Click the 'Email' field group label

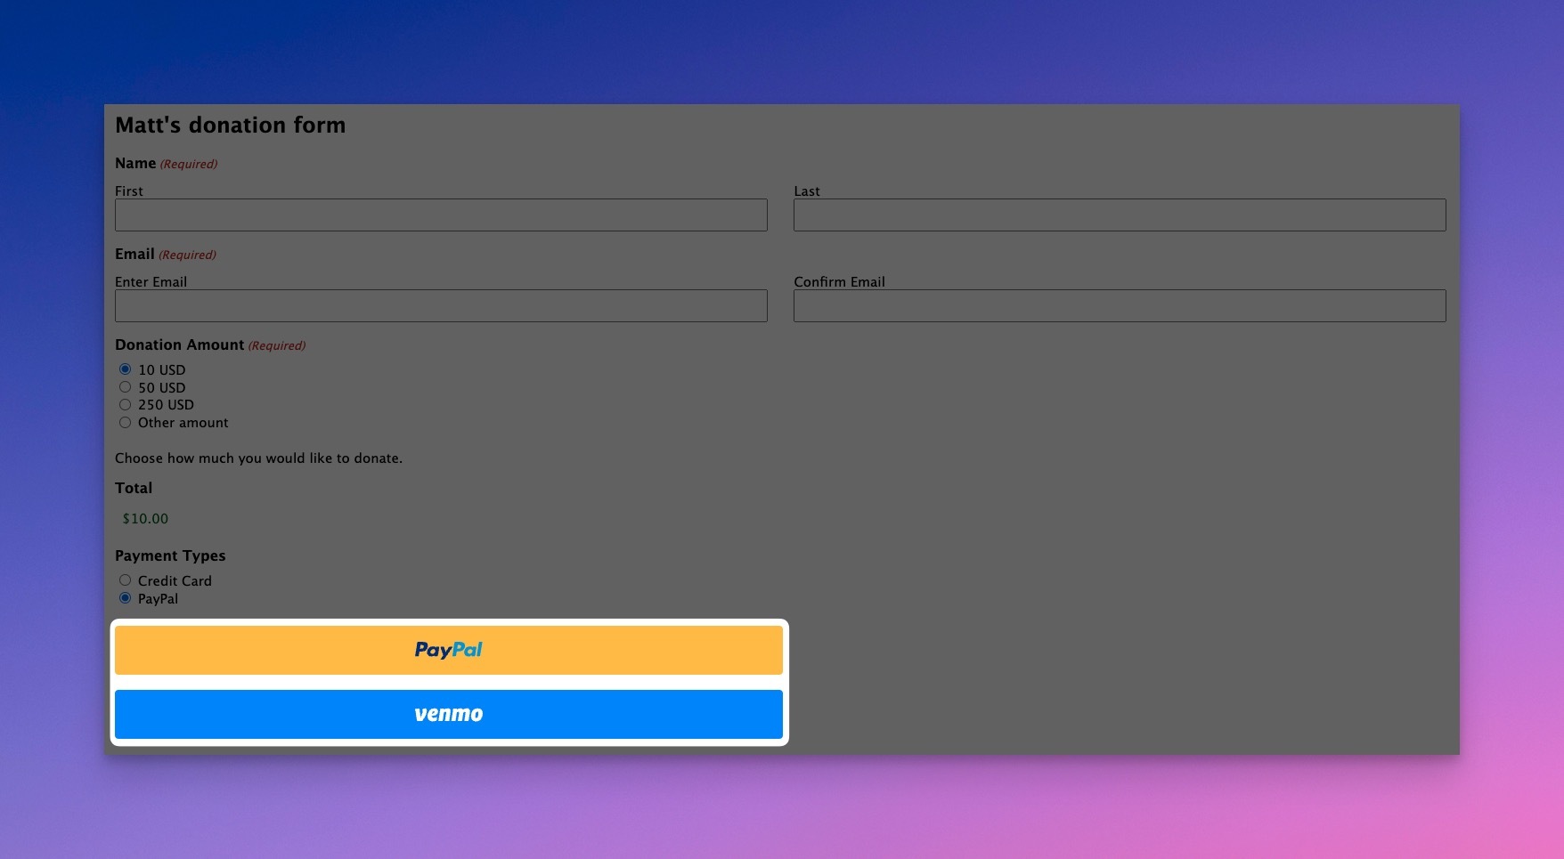[x=134, y=254]
